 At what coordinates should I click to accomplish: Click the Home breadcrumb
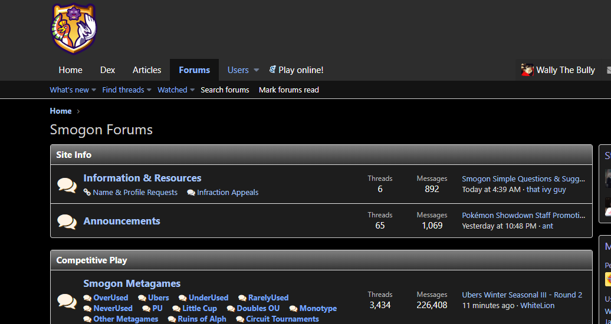pyautogui.click(x=61, y=111)
